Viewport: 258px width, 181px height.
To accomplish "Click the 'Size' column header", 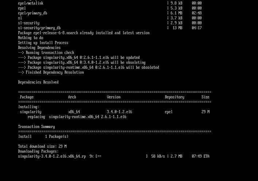I will click(206, 97).
